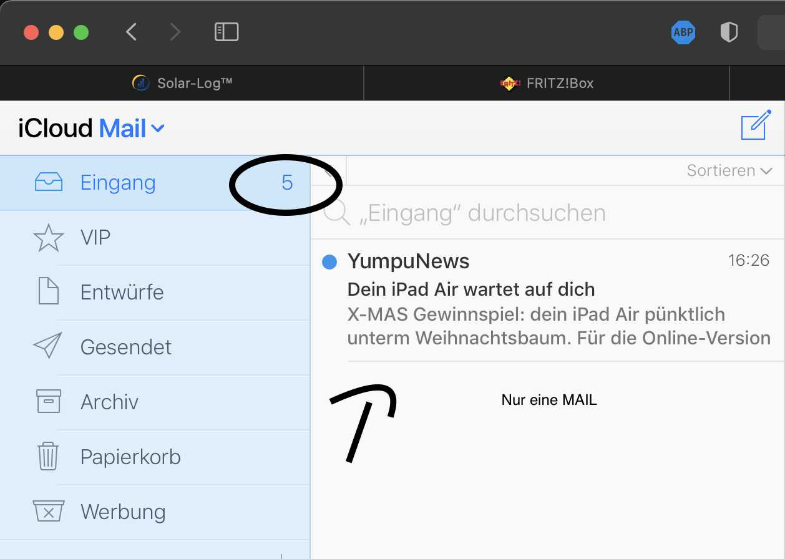The image size is (785, 559).
Task: Click the search magnifier icon
Action: (337, 213)
